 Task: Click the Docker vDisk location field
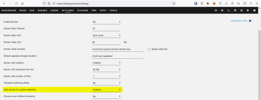click(x=117, y=49)
